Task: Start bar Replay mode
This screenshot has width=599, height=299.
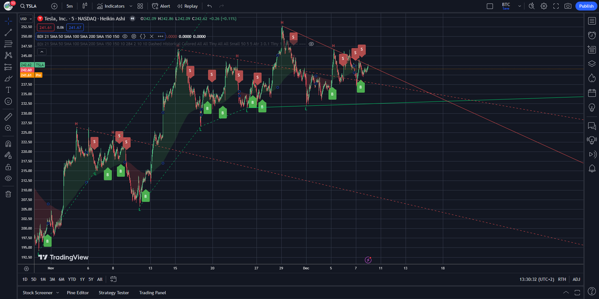Action: pyautogui.click(x=187, y=6)
